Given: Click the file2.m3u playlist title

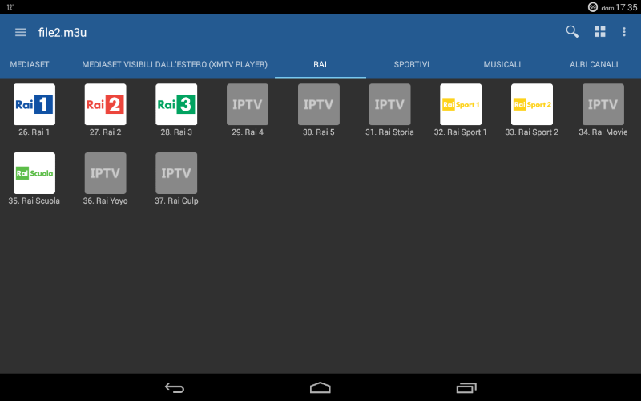Looking at the screenshot, I should point(62,32).
